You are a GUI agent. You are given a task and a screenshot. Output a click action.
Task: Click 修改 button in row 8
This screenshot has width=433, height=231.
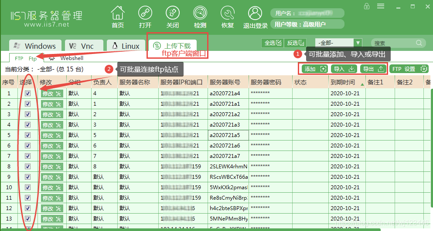pos(52,167)
